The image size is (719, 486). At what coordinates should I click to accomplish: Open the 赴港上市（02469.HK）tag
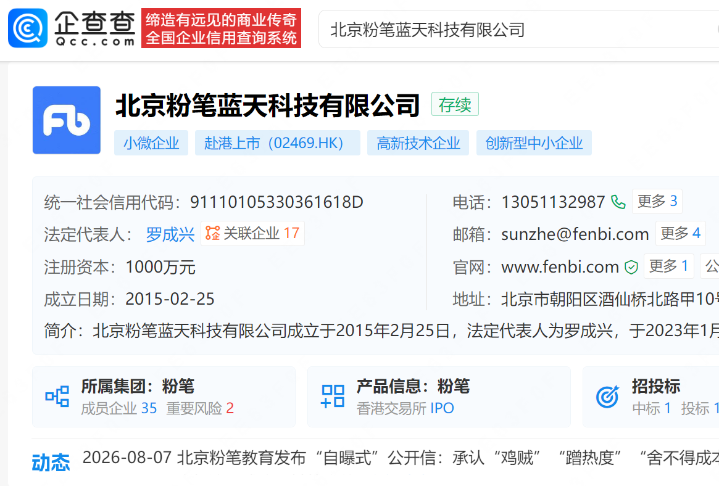point(278,143)
